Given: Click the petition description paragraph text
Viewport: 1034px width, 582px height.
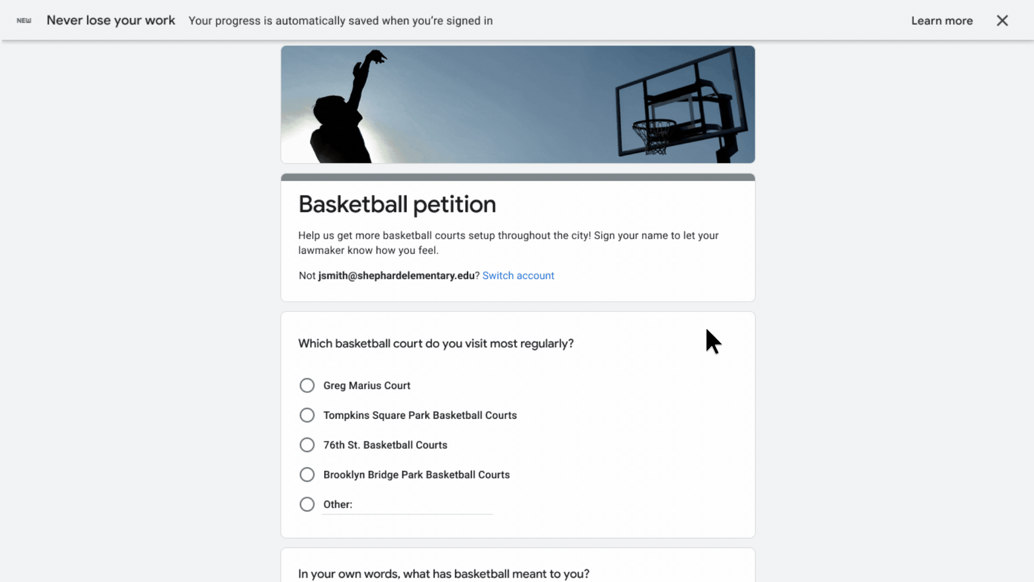Looking at the screenshot, I should pyautogui.click(x=508, y=242).
